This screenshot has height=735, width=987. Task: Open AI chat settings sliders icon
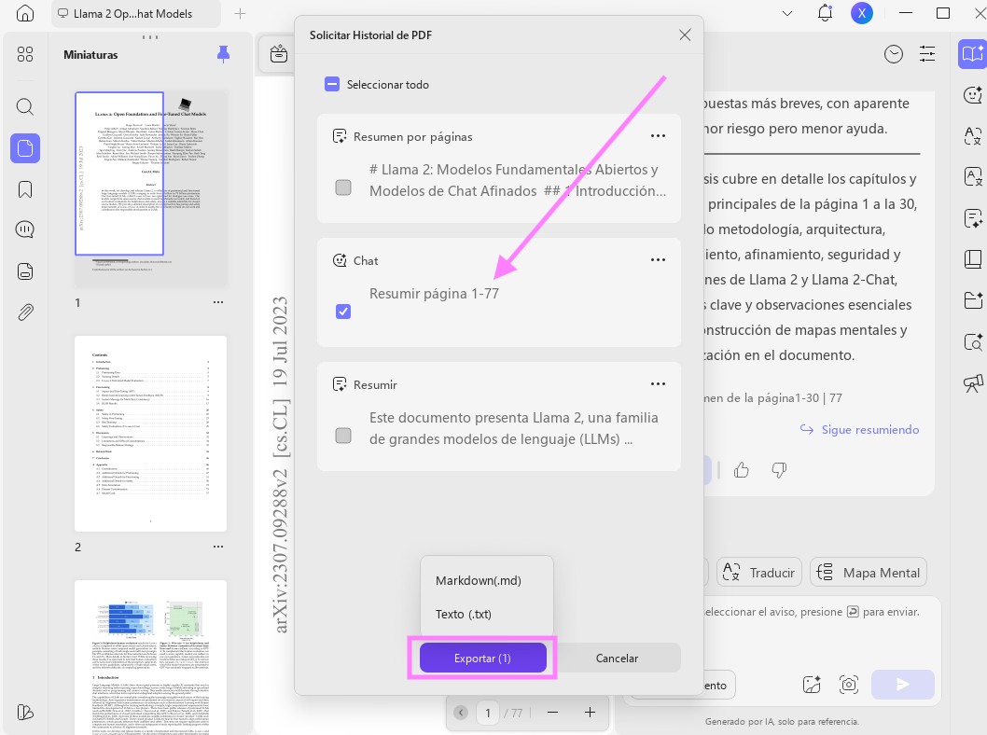[927, 54]
